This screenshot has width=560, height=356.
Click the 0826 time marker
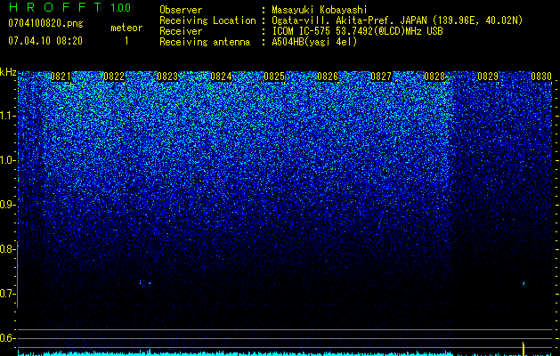click(328, 77)
